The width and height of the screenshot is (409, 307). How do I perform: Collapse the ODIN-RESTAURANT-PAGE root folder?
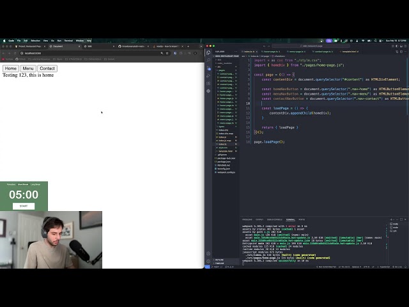pos(226,56)
